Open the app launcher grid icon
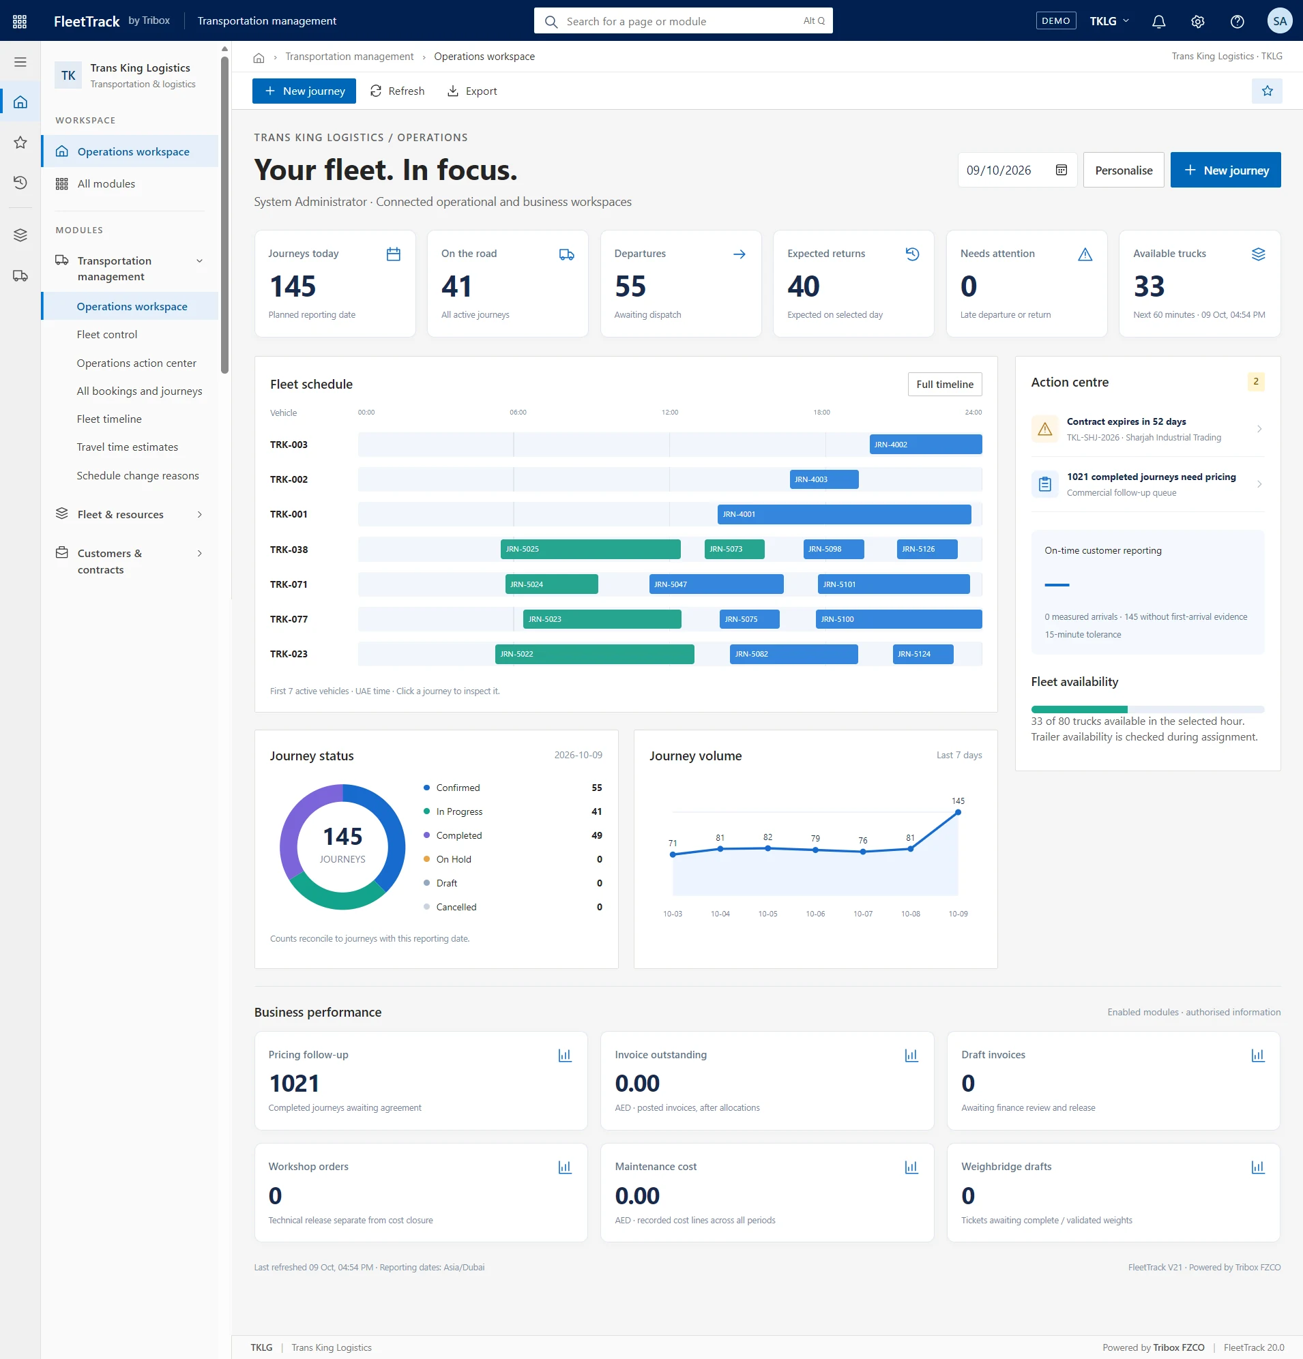 click(x=20, y=21)
